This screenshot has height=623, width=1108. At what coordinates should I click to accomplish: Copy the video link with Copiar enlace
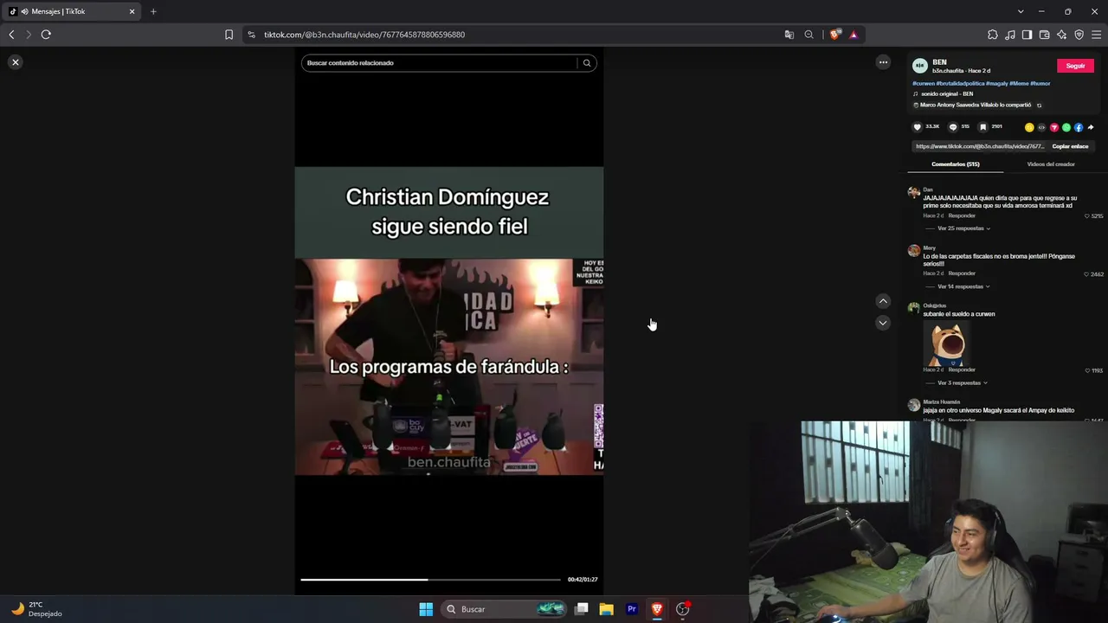point(1070,146)
